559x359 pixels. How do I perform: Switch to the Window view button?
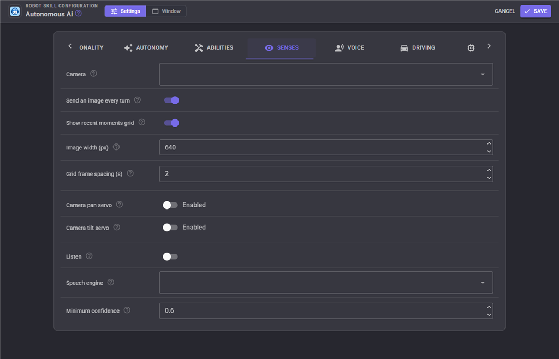(166, 11)
